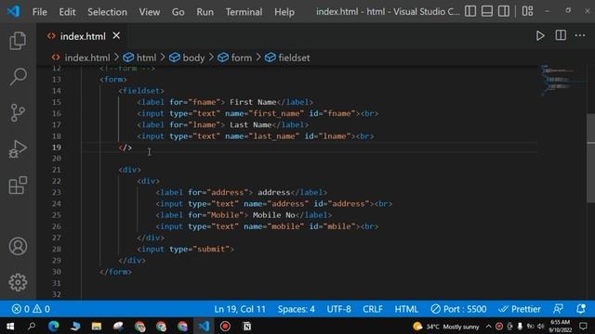Open the Accounts menu icon

click(x=18, y=246)
